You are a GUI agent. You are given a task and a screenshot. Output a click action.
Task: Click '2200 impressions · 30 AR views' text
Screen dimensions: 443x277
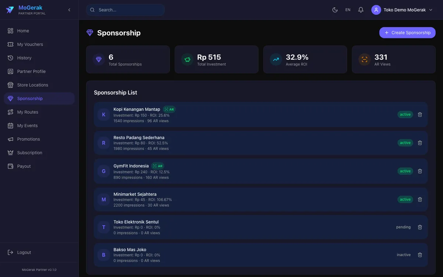click(x=141, y=205)
